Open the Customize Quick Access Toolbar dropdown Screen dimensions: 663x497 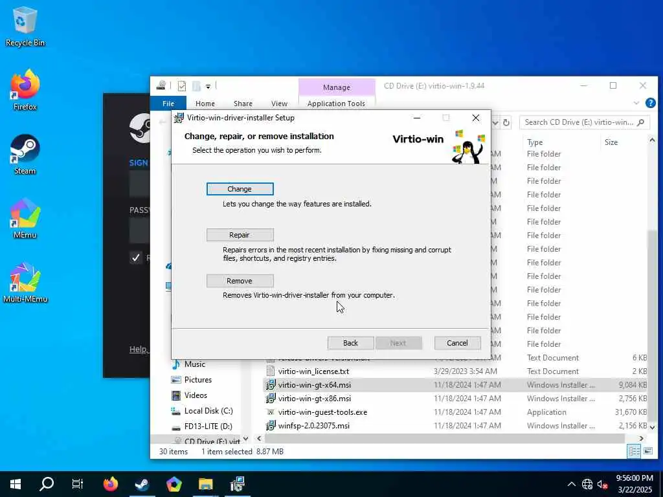click(x=208, y=87)
